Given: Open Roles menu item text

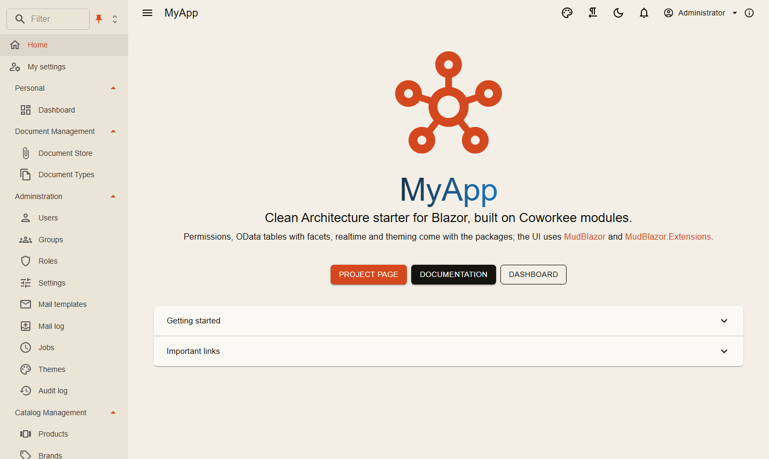Looking at the screenshot, I should [x=48, y=261].
